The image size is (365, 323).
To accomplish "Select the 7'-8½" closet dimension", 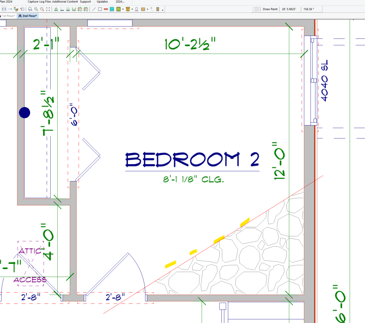I will point(48,113).
